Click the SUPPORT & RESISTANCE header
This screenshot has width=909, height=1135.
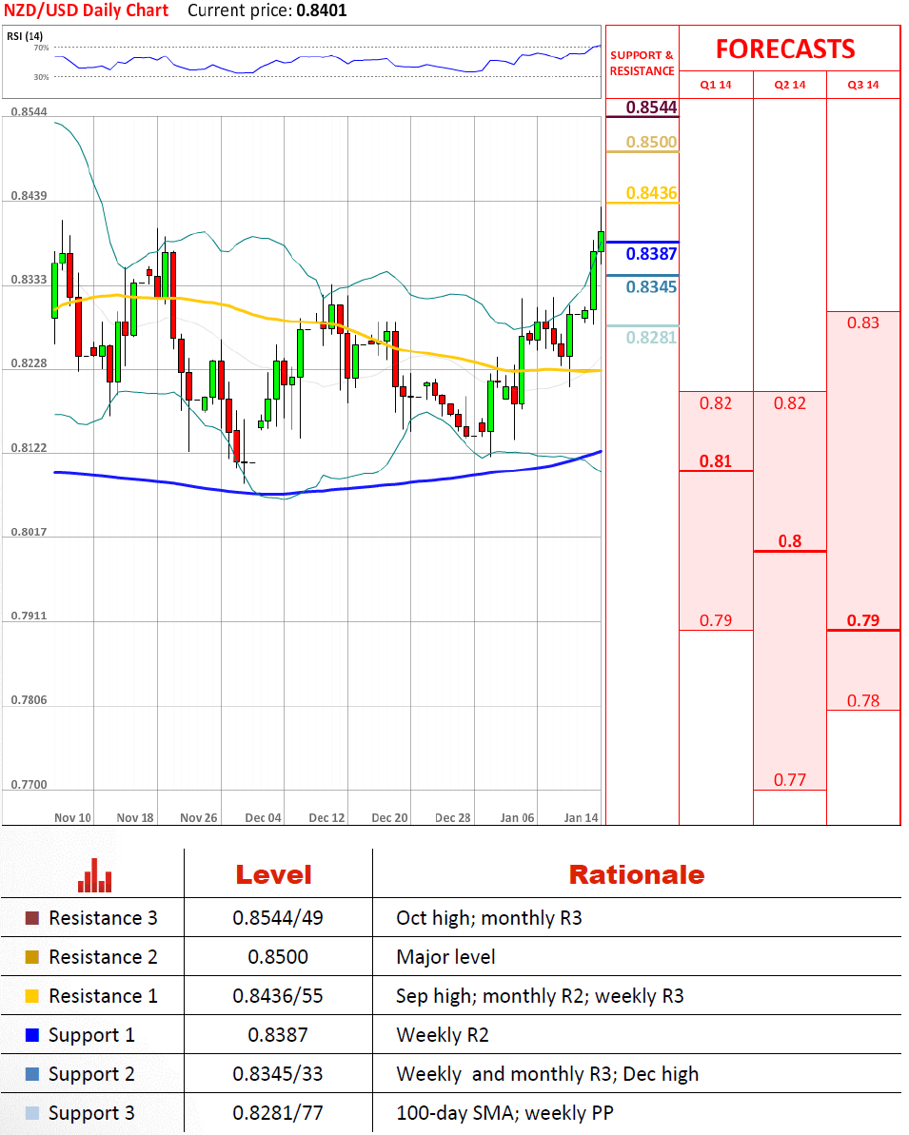click(642, 63)
